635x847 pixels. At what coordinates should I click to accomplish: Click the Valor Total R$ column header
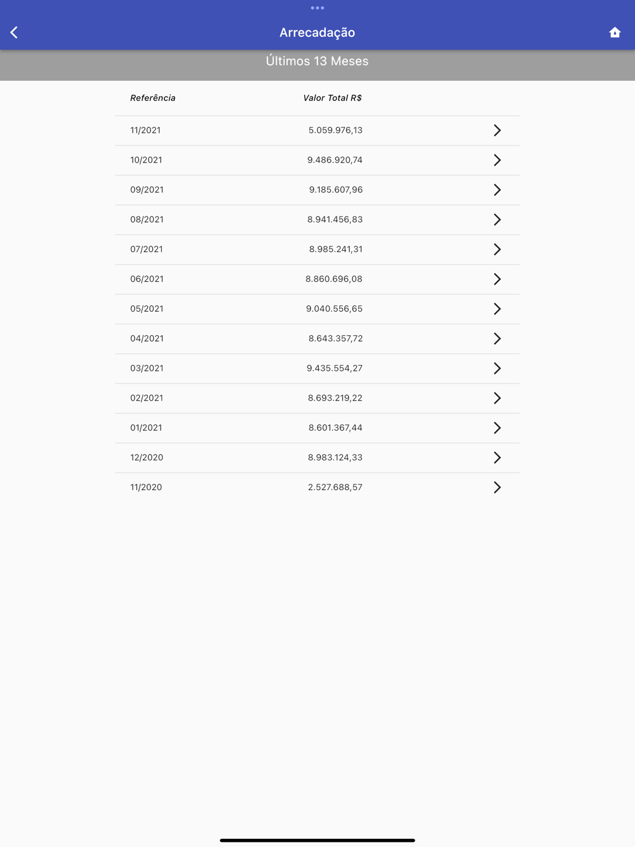pyautogui.click(x=332, y=98)
